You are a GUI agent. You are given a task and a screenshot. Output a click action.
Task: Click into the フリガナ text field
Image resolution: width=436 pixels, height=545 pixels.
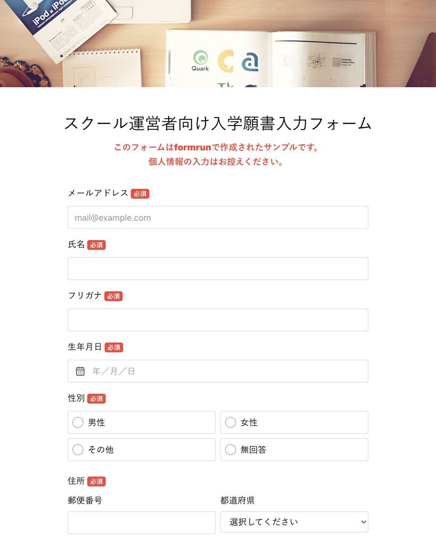(x=218, y=320)
